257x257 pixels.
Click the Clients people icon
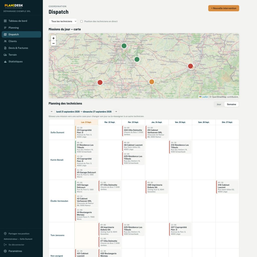(x=5, y=41)
